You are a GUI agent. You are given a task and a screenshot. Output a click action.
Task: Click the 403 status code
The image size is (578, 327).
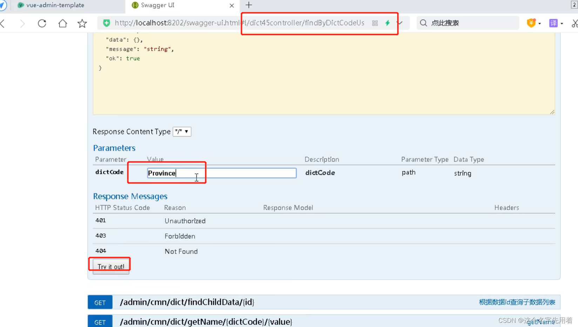(101, 236)
